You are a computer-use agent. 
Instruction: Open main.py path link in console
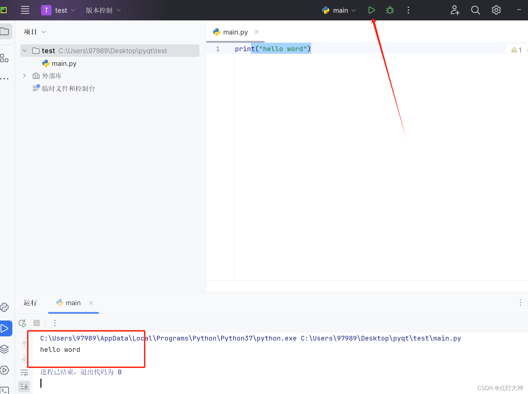(x=381, y=338)
